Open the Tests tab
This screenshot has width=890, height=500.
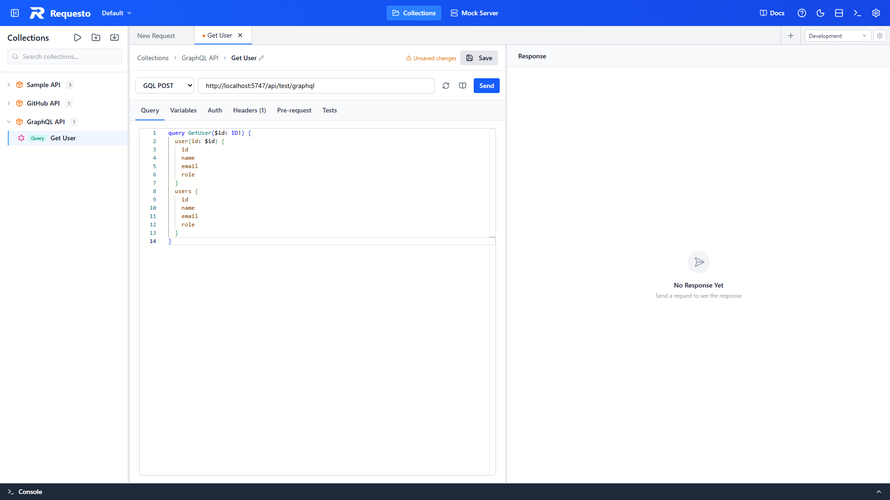coord(330,110)
